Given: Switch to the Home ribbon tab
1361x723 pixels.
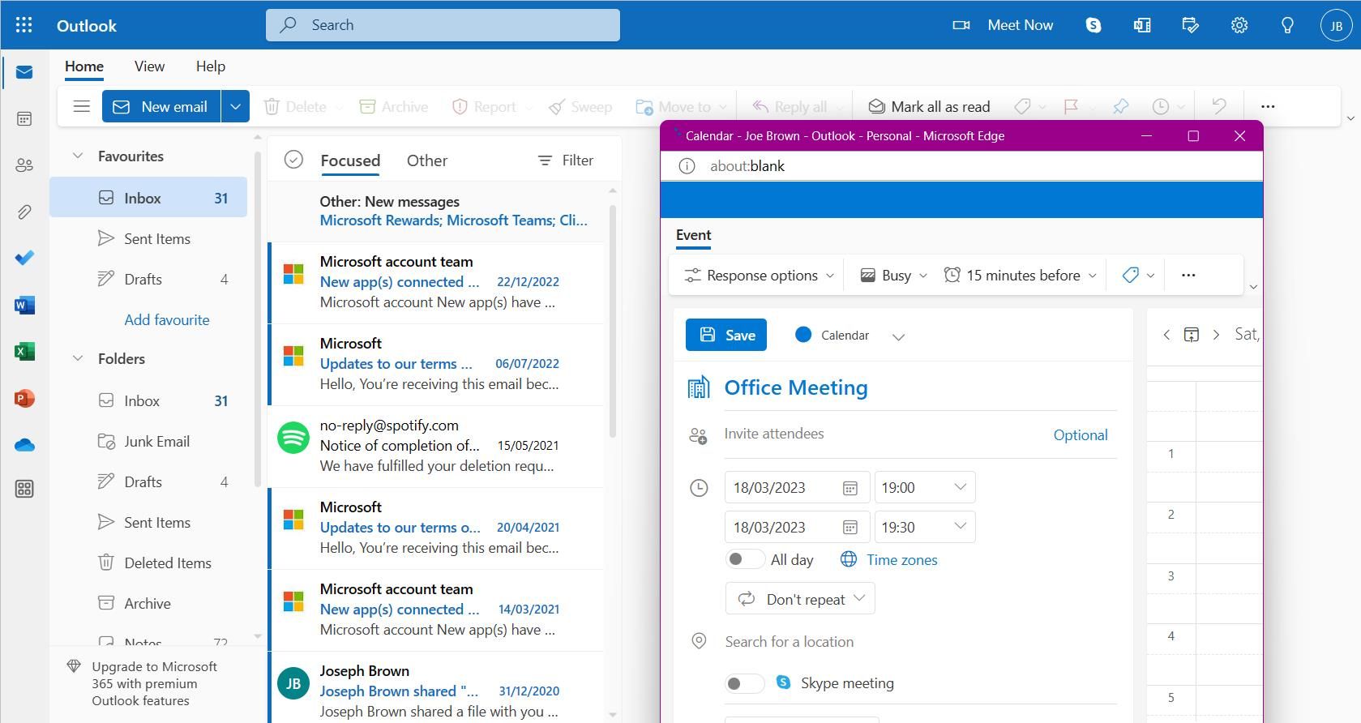Looking at the screenshot, I should pos(84,66).
